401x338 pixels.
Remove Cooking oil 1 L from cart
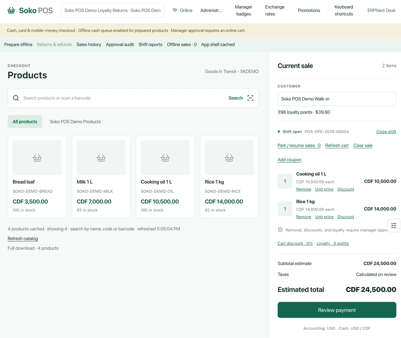304,189
